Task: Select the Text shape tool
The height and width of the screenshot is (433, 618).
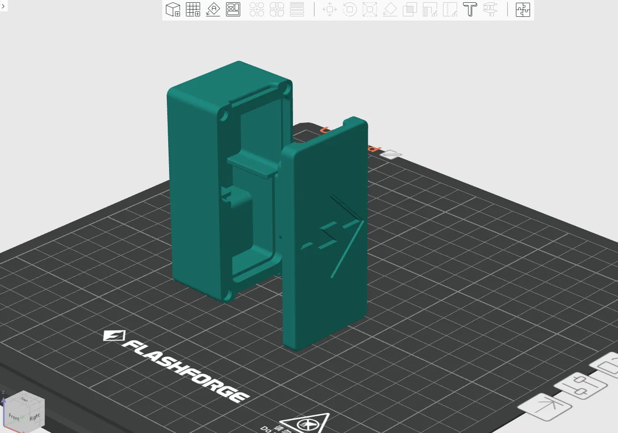Action: 470,10
